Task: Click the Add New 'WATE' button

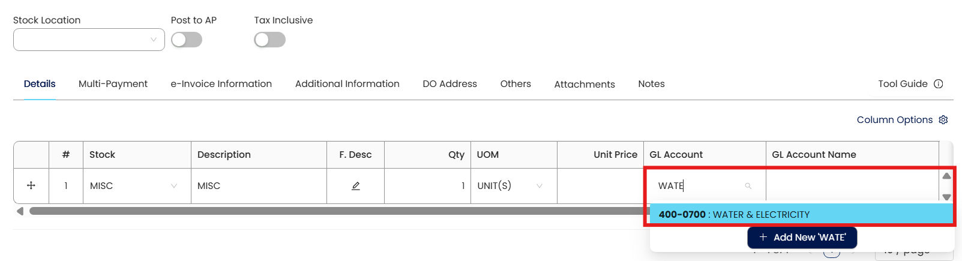Action: [802, 238]
